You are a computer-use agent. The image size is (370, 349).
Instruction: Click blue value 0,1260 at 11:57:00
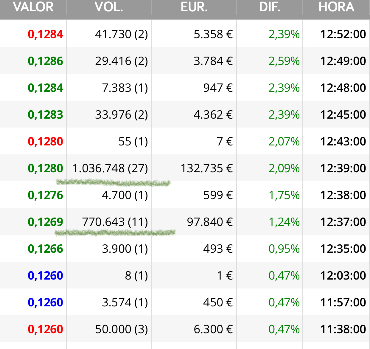(45, 303)
